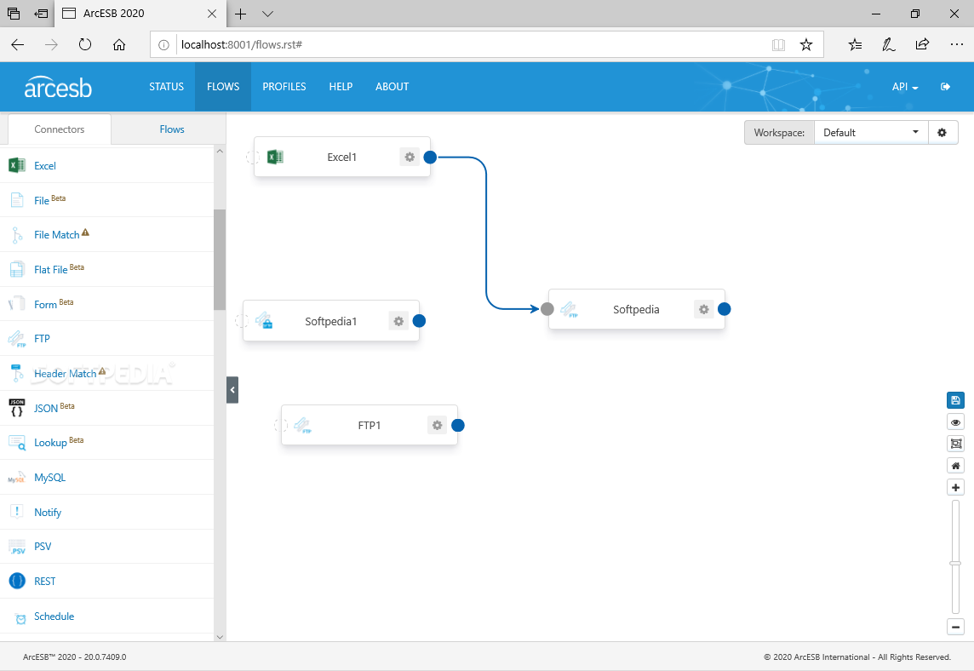The height and width of the screenshot is (671, 974).
Task: Add page to favorites star
Action: tap(805, 45)
